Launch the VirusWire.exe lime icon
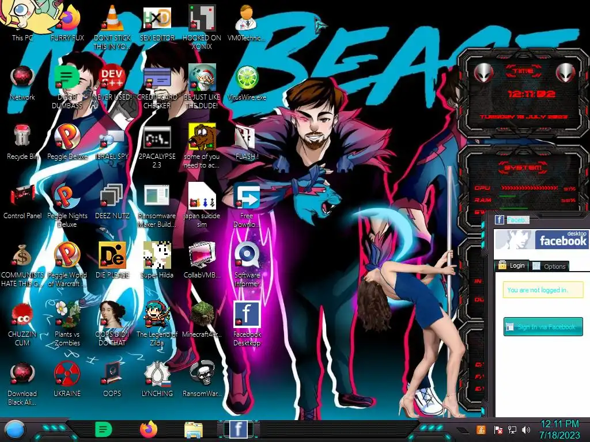This screenshot has height=442, width=590. [x=247, y=82]
